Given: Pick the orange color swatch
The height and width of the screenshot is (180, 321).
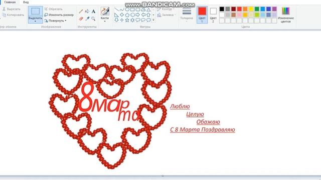Looking at the screenshot, I should click(x=245, y=9).
